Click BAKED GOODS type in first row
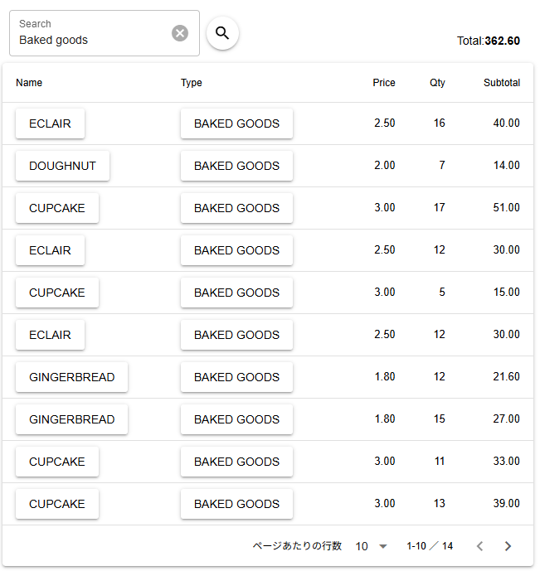The image size is (540, 571). pyautogui.click(x=236, y=123)
